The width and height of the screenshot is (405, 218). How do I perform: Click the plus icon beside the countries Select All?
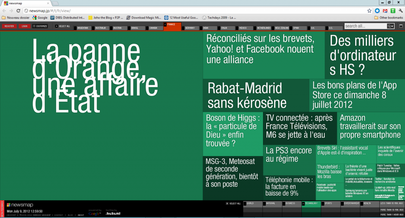(x=57, y=26)
